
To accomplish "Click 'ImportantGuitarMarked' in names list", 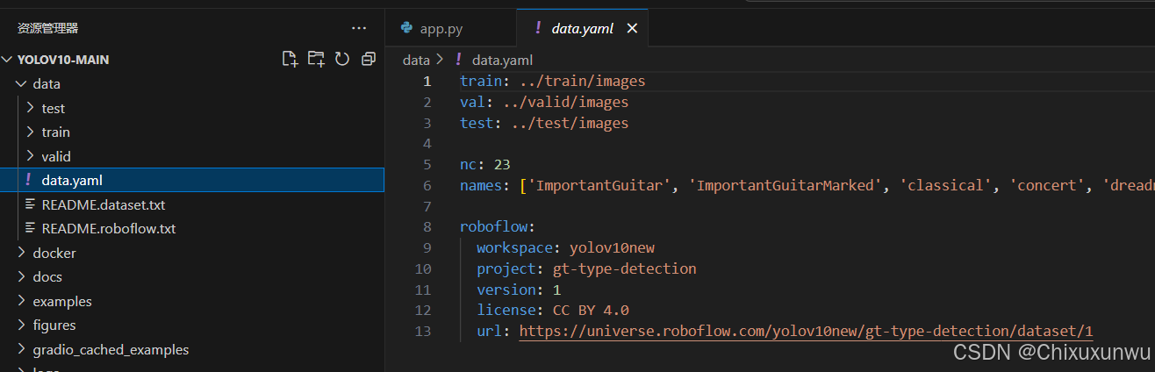I will click(x=787, y=185).
